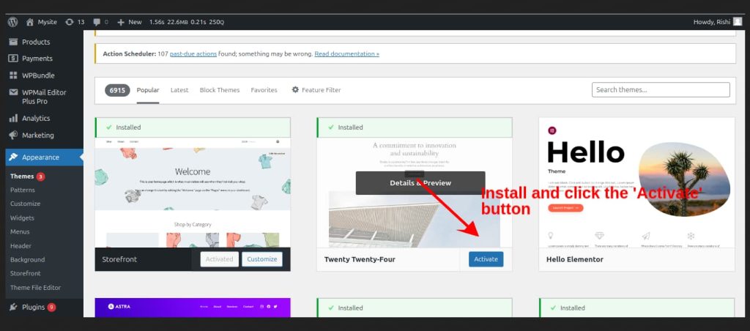Click the plus New content button
Image resolution: width=750 pixels, height=331 pixels.
point(130,22)
